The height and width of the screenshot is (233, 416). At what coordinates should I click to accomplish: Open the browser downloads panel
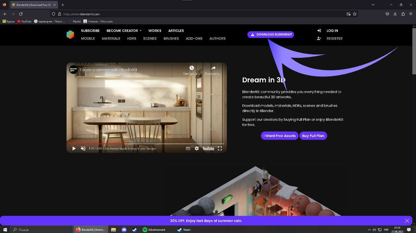pos(395,14)
